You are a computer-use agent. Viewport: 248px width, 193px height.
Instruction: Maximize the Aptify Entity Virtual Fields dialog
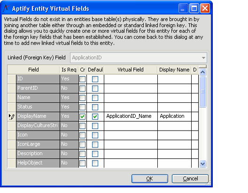point(194,8)
